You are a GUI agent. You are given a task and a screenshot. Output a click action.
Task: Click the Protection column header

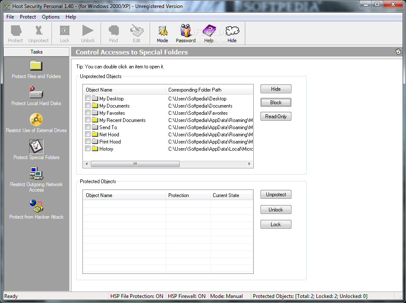(x=188, y=195)
